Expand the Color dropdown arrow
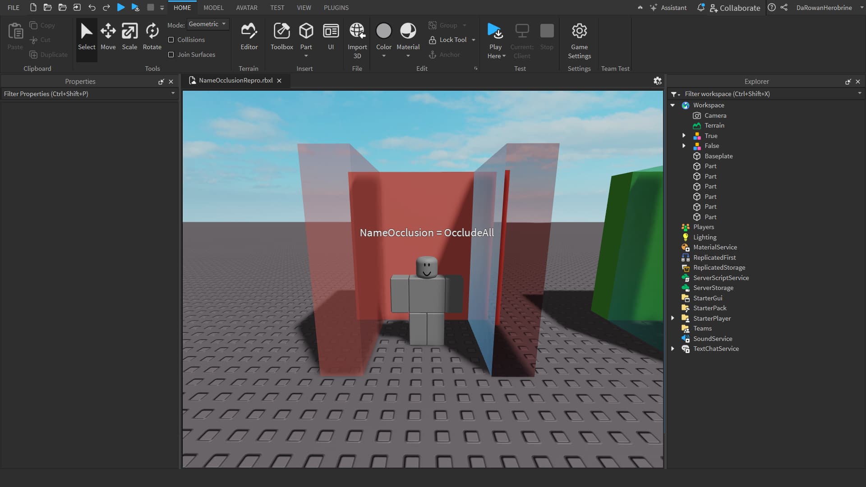The image size is (866, 487). click(x=384, y=56)
